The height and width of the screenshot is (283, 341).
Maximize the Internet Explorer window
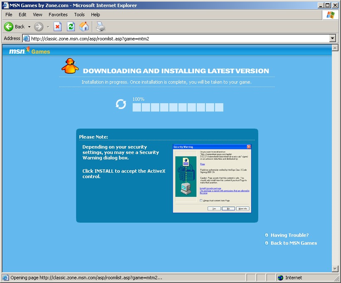[328, 5]
